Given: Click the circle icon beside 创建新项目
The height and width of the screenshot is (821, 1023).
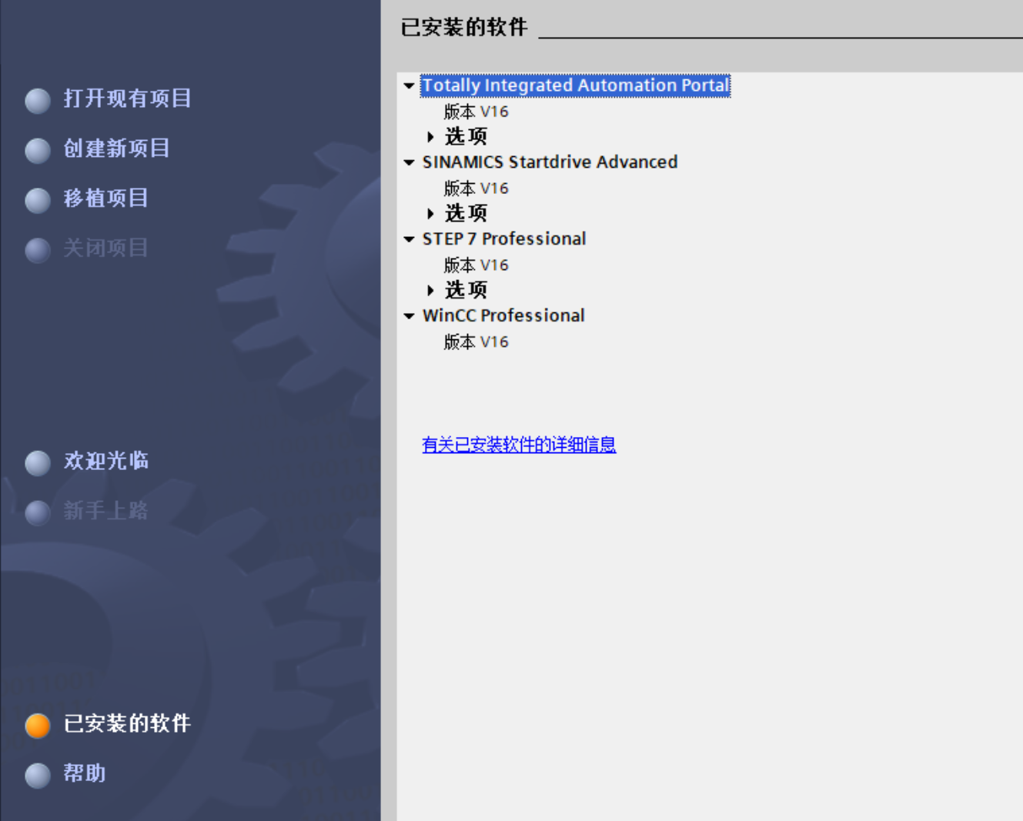Looking at the screenshot, I should pyautogui.click(x=37, y=151).
